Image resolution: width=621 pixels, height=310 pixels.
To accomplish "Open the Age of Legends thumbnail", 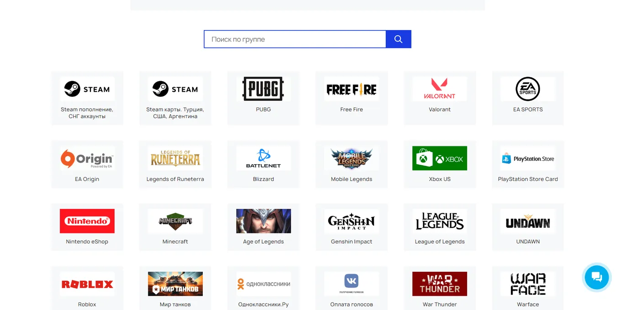I will 263,221.
